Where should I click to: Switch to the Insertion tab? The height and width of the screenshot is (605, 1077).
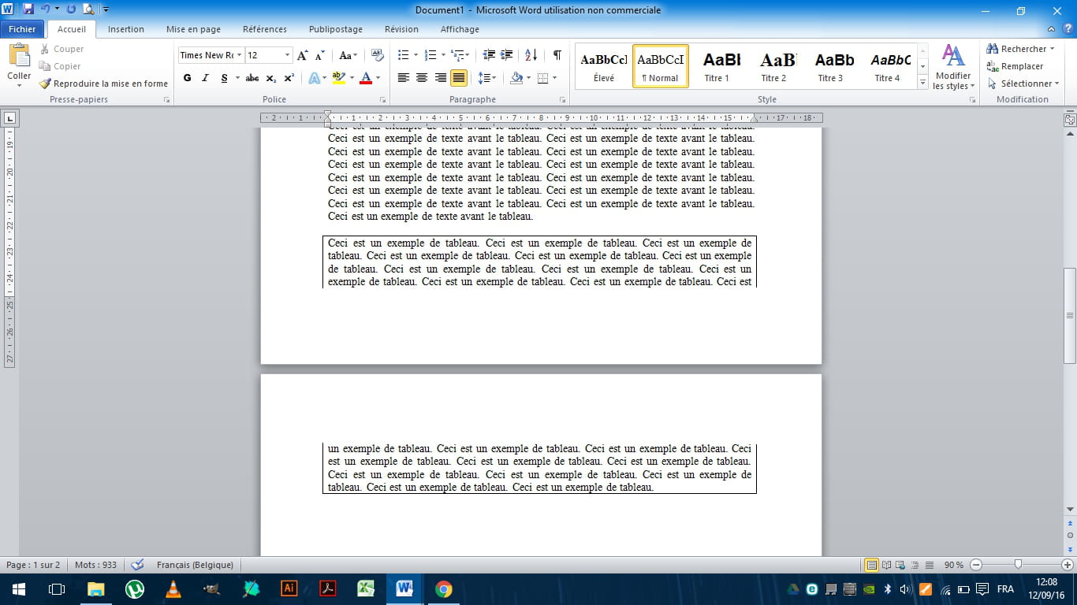[126, 29]
